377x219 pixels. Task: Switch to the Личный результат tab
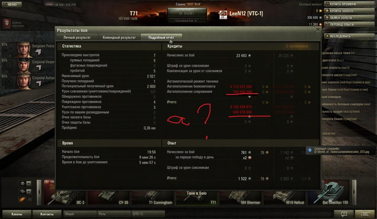pos(77,37)
